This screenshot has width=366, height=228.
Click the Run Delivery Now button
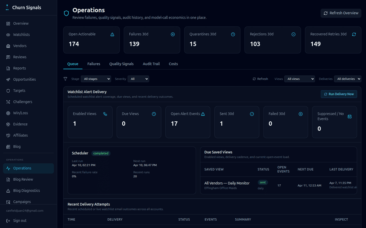tap(339, 94)
